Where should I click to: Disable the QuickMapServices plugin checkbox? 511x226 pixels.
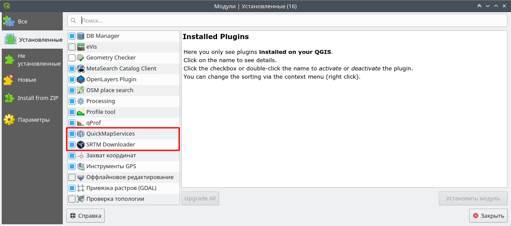pyautogui.click(x=72, y=134)
